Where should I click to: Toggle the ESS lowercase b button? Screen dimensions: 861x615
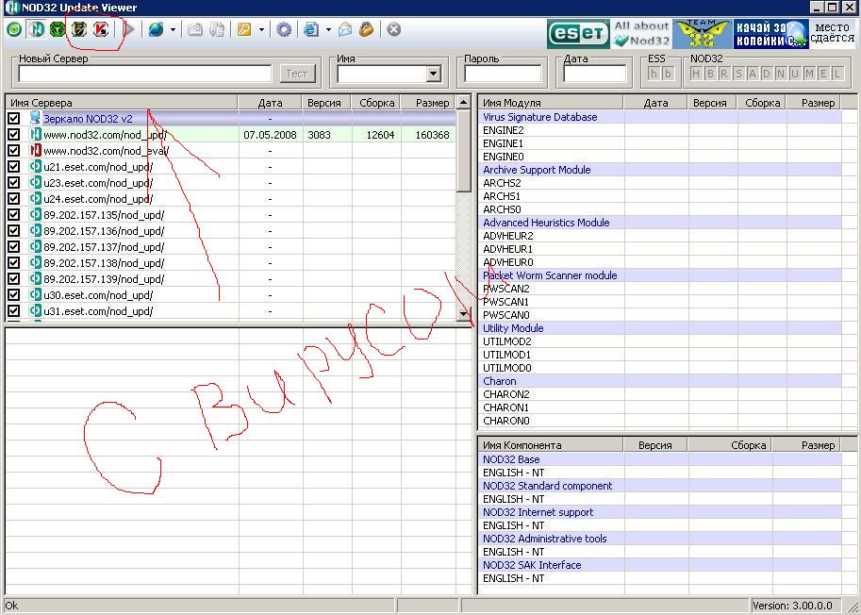(668, 73)
